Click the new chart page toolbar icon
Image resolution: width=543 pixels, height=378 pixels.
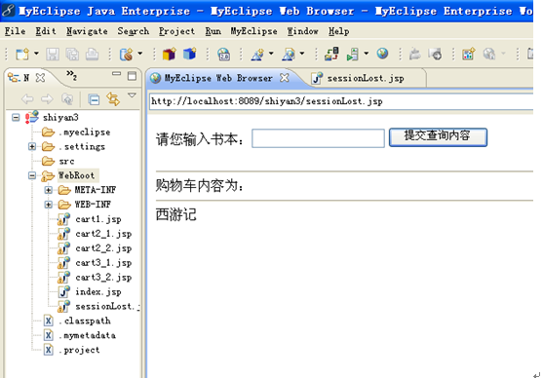coord(468,54)
